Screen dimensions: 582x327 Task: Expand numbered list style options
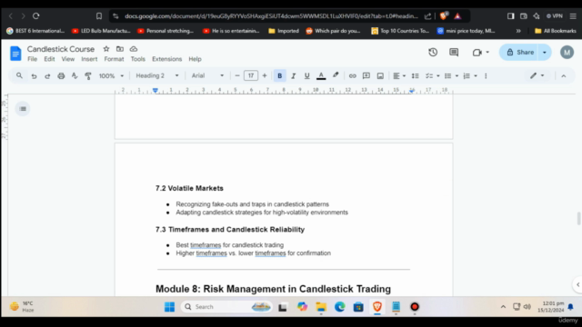[476, 76]
